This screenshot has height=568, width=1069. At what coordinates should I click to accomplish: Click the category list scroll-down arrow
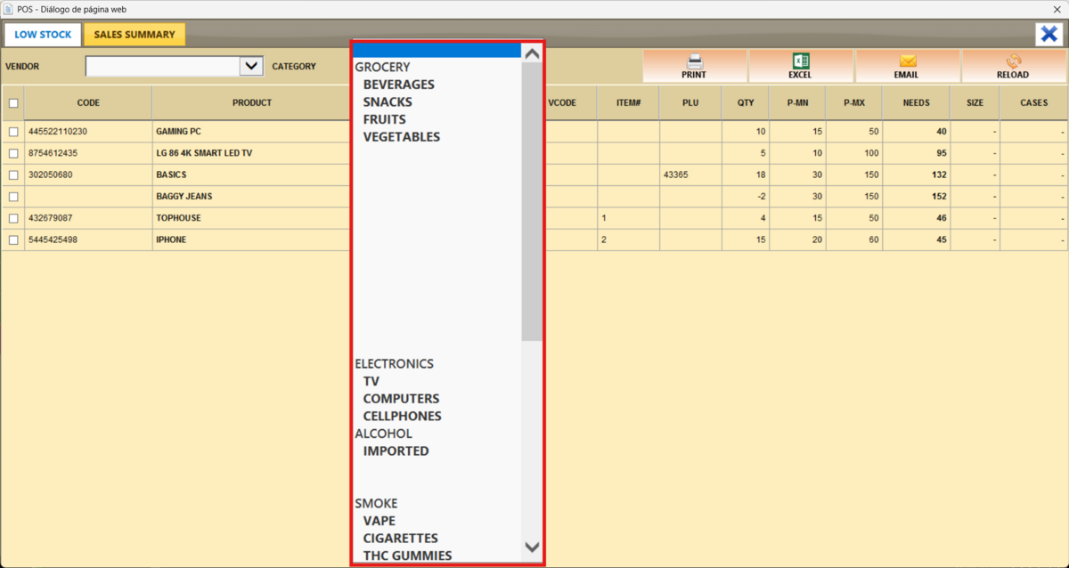point(532,548)
